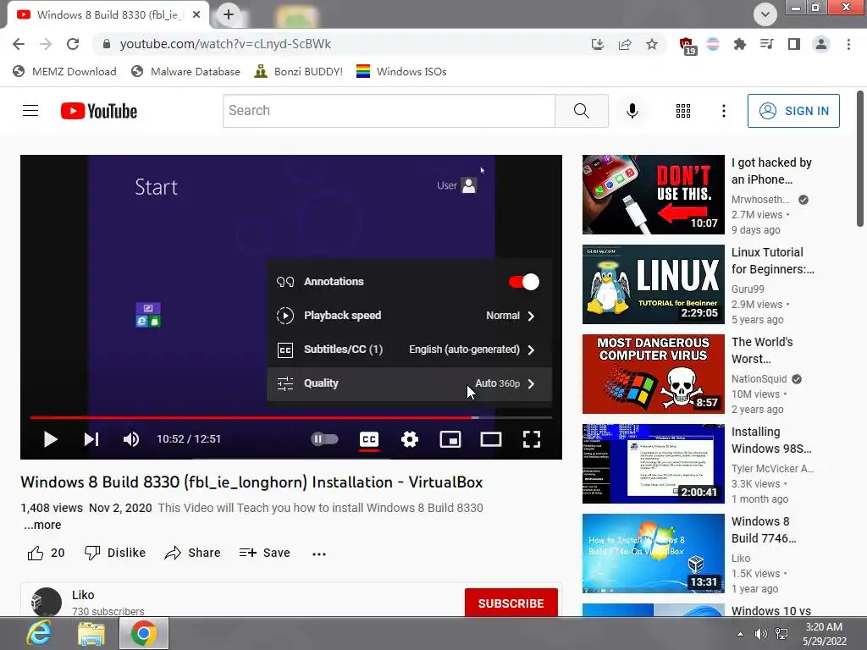The image size is (867, 650).
Task: Open uBlock extension icon with badge 19
Action: [x=687, y=46]
